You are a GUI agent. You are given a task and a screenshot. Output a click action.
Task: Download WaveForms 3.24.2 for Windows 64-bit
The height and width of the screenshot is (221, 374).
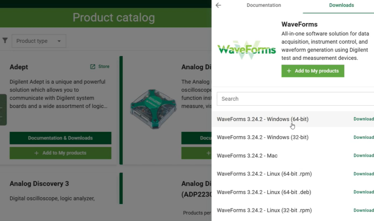point(363,119)
